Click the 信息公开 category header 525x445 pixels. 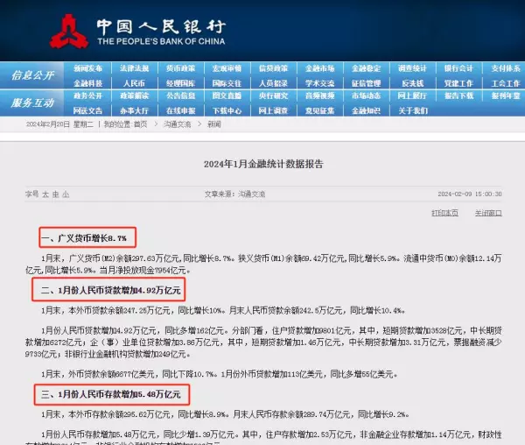pyautogui.click(x=32, y=75)
